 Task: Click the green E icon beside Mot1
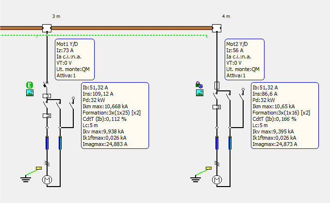coord(30,86)
